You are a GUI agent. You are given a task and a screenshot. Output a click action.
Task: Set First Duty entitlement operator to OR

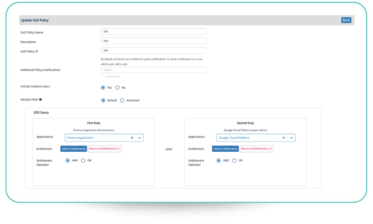[83, 161]
